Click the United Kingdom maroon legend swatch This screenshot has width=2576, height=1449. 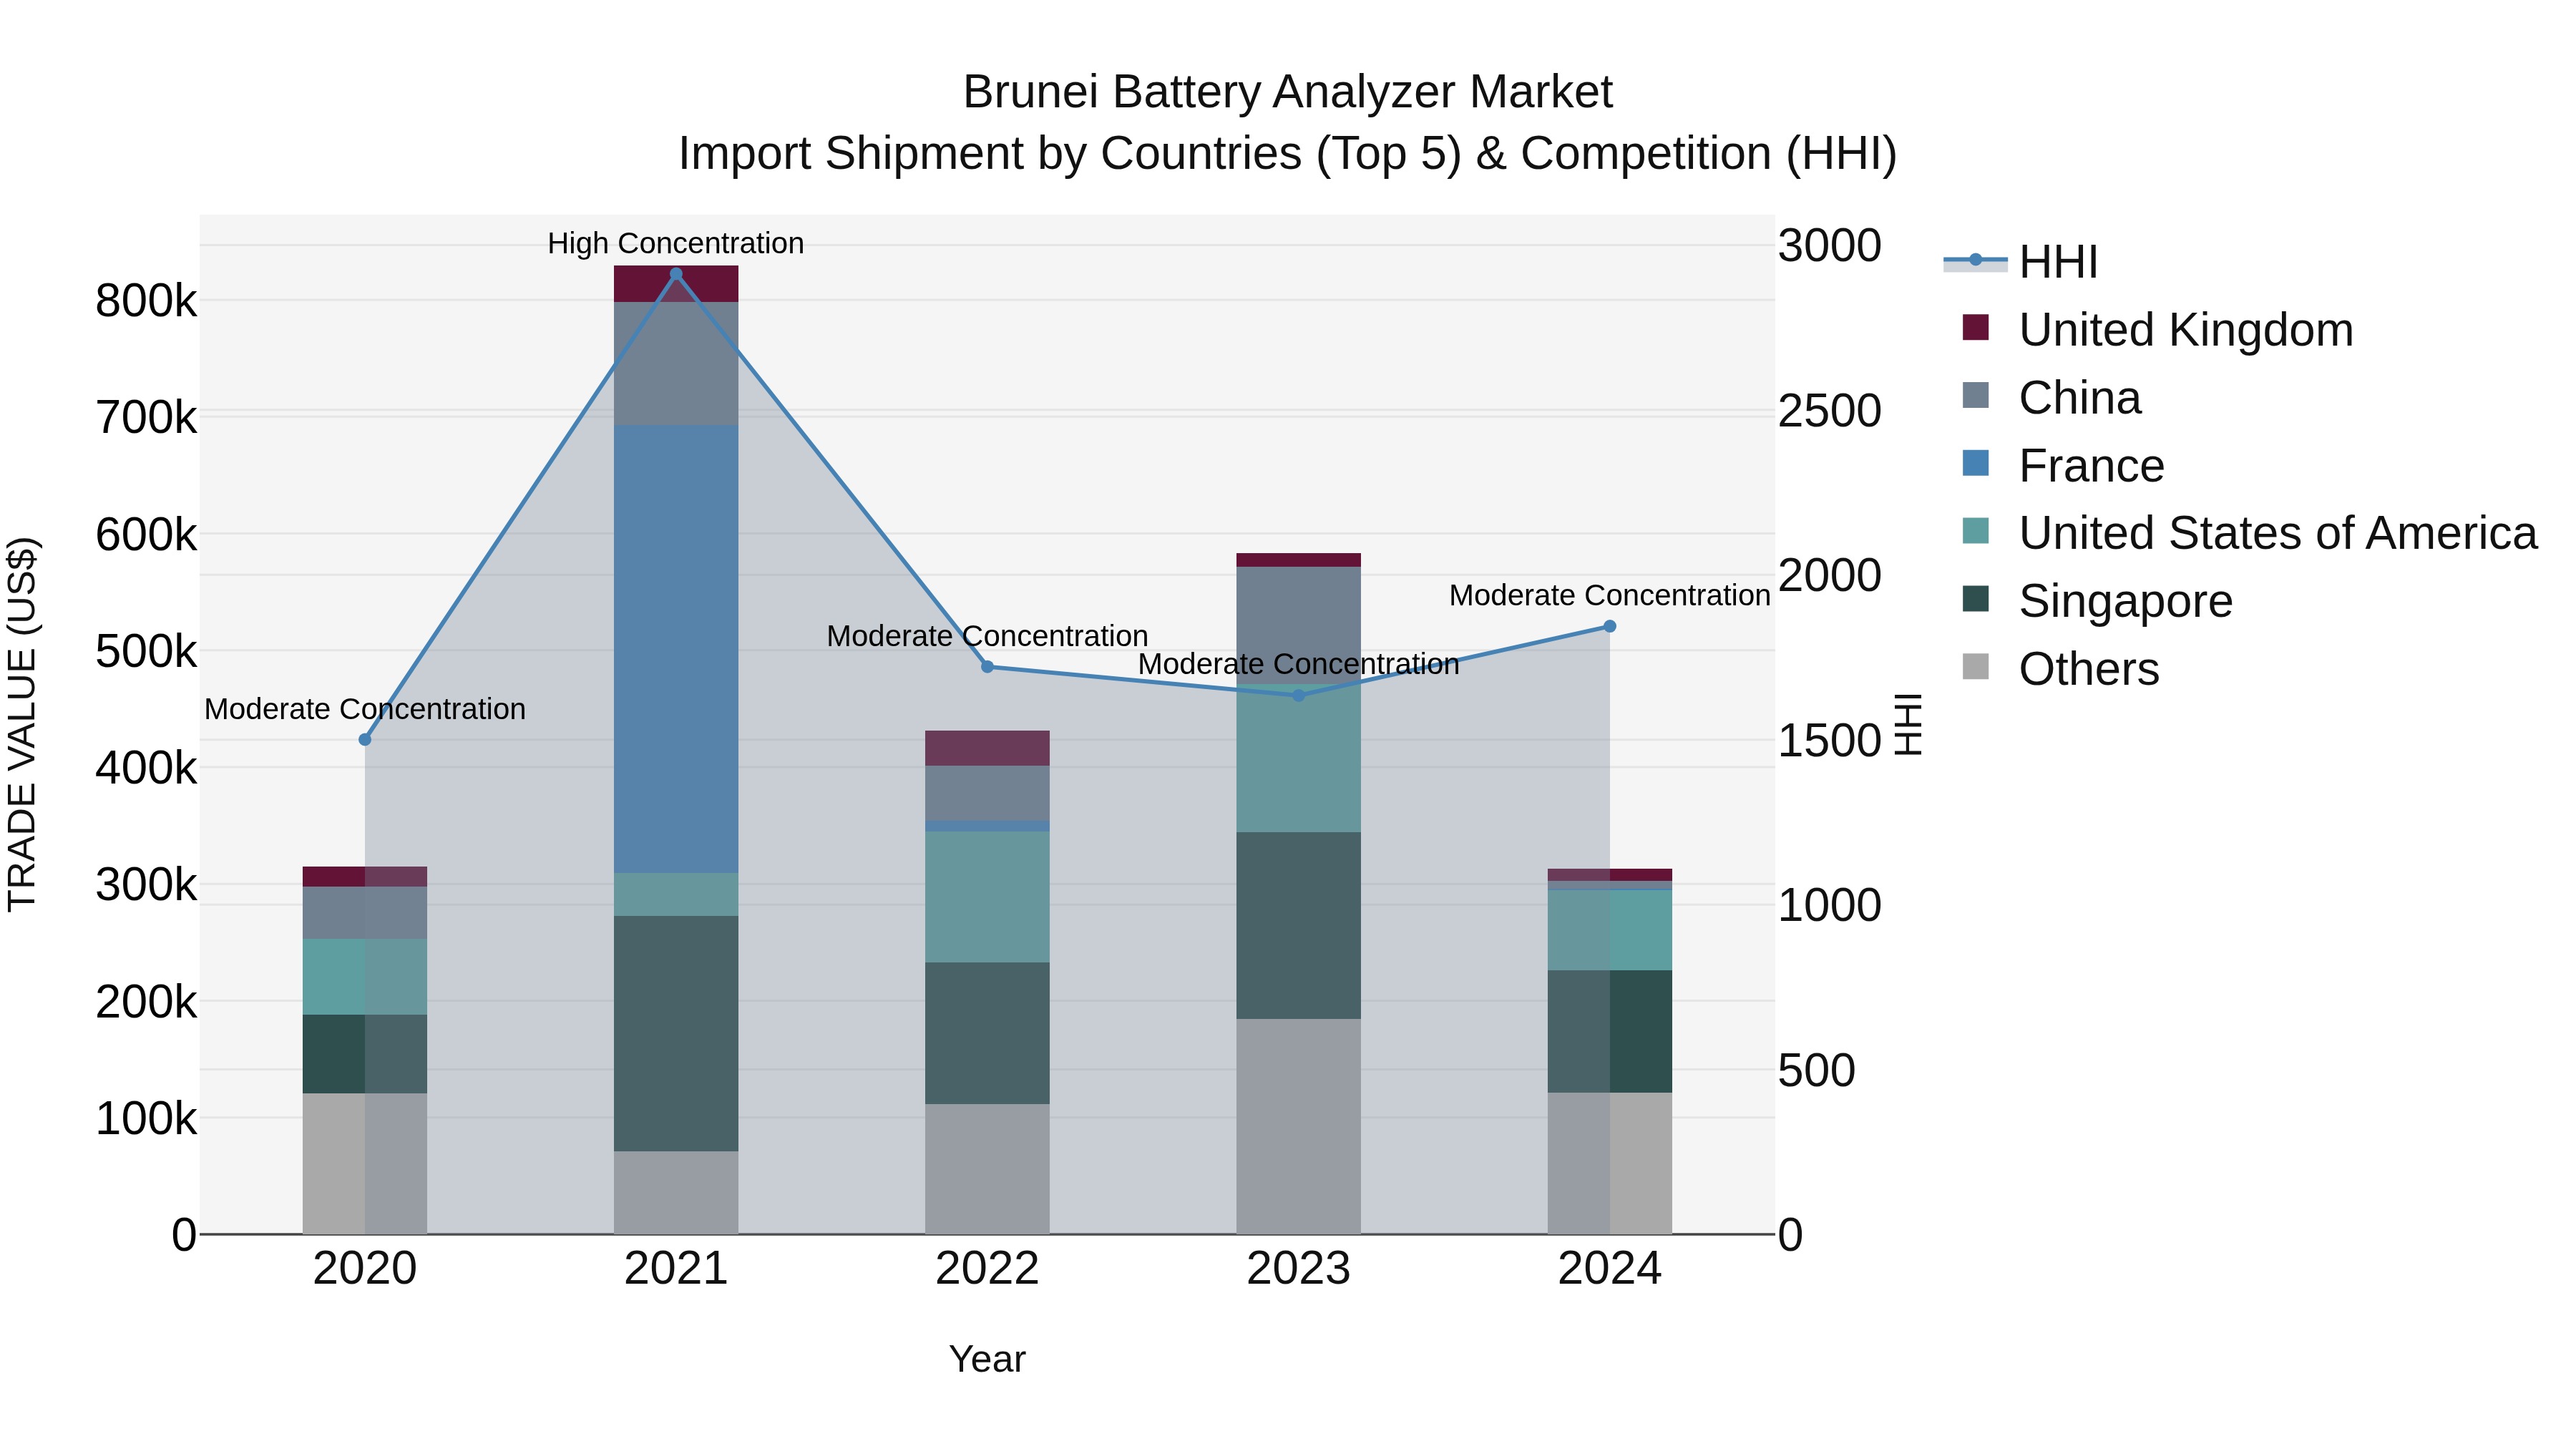click(x=1976, y=327)
